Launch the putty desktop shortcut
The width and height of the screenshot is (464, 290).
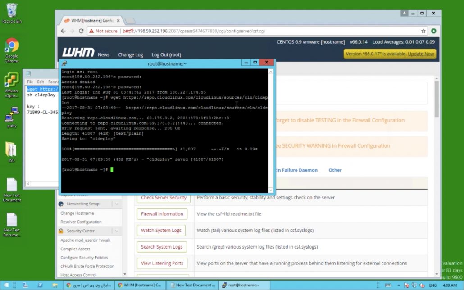click(x=12, y=118)
